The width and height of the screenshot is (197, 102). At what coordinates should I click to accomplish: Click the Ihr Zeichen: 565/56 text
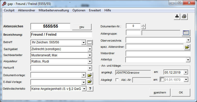45,42
